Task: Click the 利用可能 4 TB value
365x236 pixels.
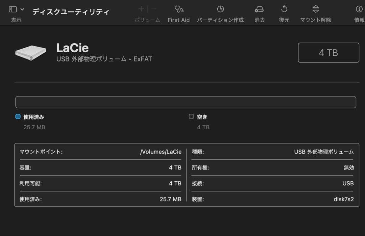Action: tap(175, 183)
